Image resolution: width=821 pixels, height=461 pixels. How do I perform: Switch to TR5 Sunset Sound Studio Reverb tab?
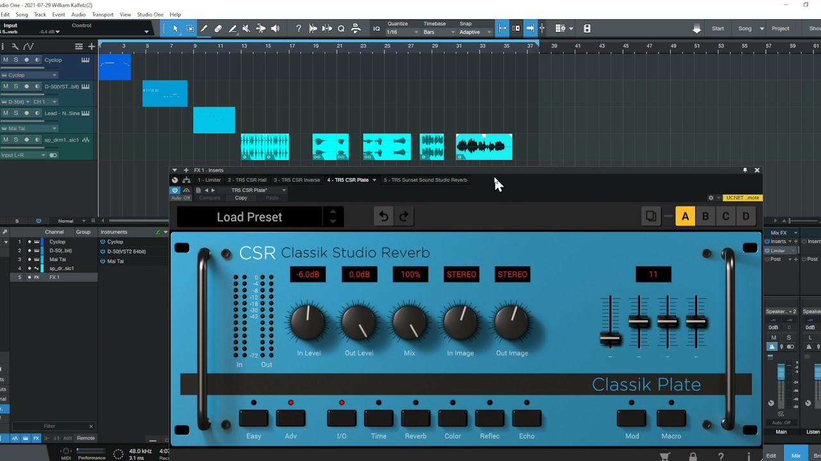click(x=425, y=180)
